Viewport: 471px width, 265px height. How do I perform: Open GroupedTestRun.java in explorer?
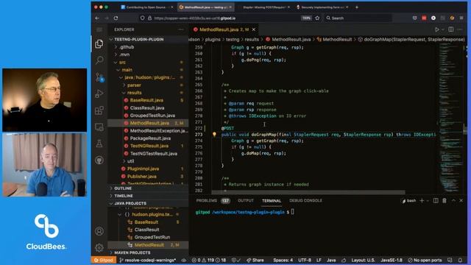152,116
